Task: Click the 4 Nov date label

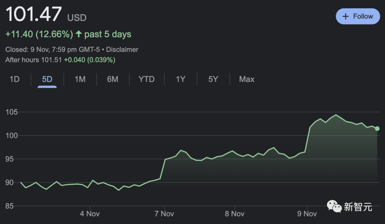Action: tap(90, 214)
